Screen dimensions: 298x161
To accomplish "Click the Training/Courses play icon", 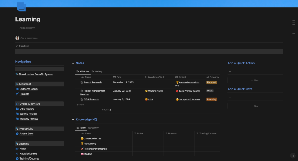I will (17, 159).
